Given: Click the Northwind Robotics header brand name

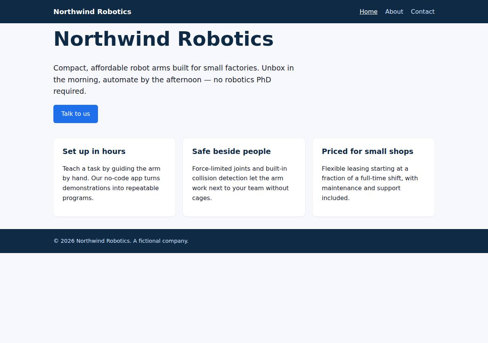Looking at the screenshot, I should 92,12.
